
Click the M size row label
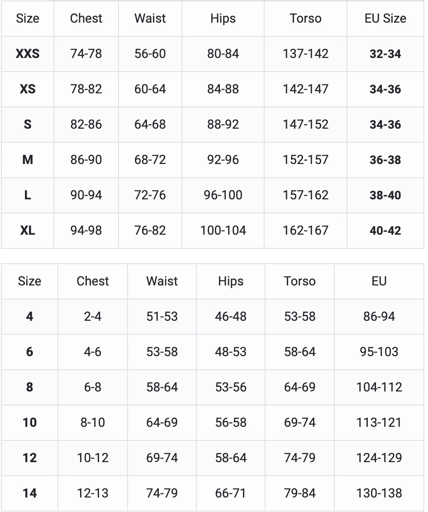click(x=28, y=160)
